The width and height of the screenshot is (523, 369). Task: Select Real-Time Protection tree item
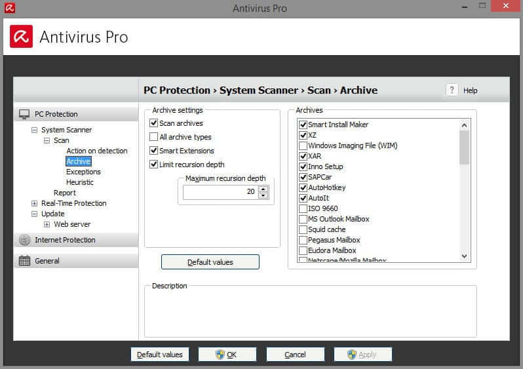coord(73,203)
